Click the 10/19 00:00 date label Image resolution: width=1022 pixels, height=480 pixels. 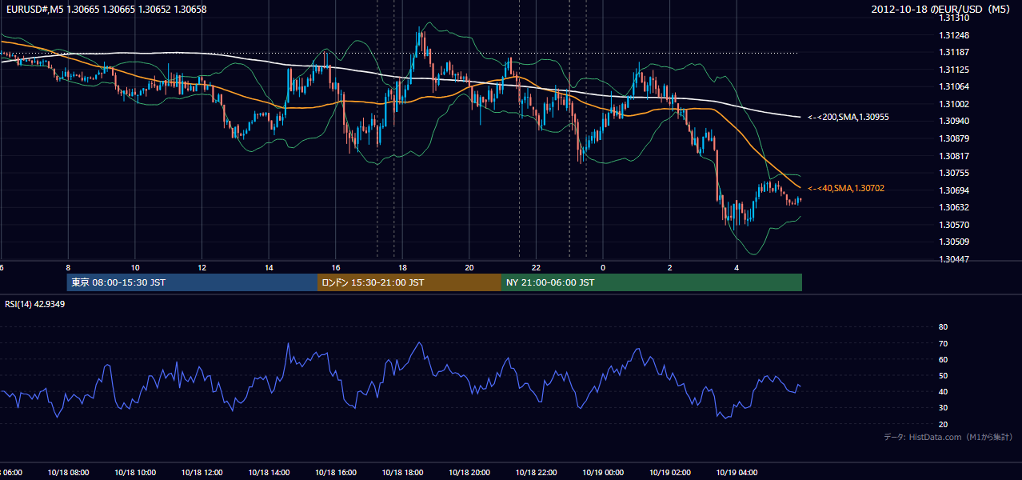click(x=603, y=473)
